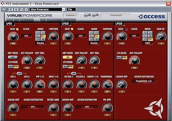Screen dimensions: 172x121
Task: Click the LFO1 RATE knob
Action: coord(13,36)
